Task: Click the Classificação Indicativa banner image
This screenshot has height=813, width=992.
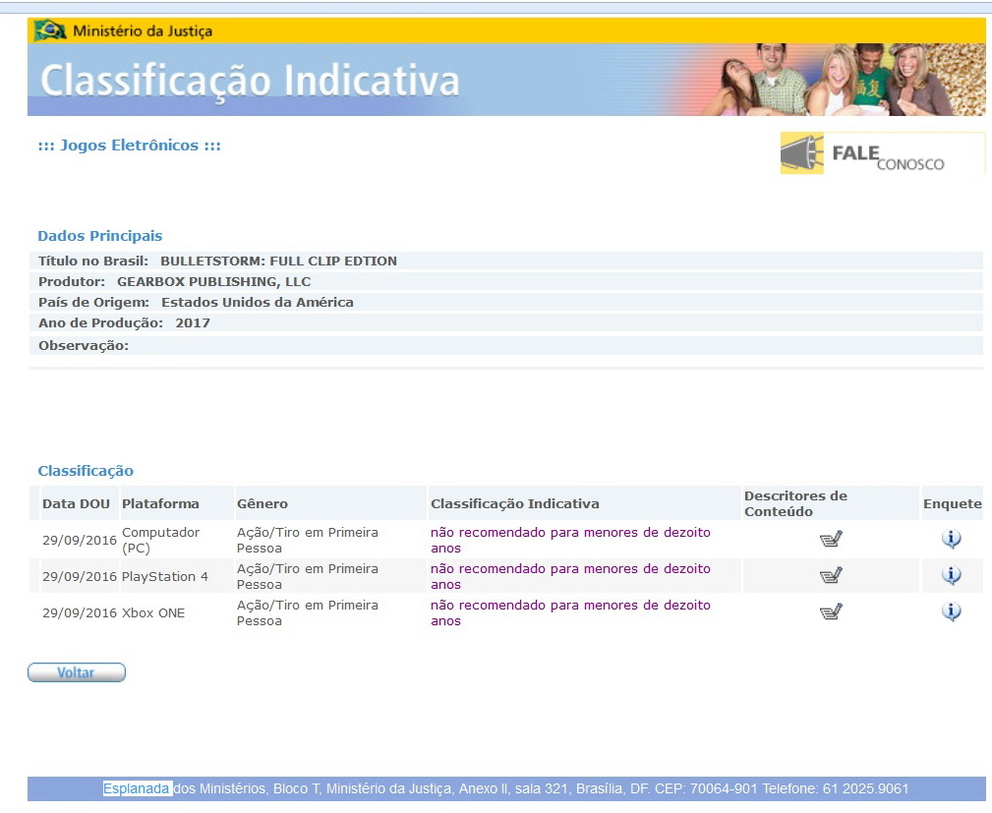Action: (x=506, y=80)
